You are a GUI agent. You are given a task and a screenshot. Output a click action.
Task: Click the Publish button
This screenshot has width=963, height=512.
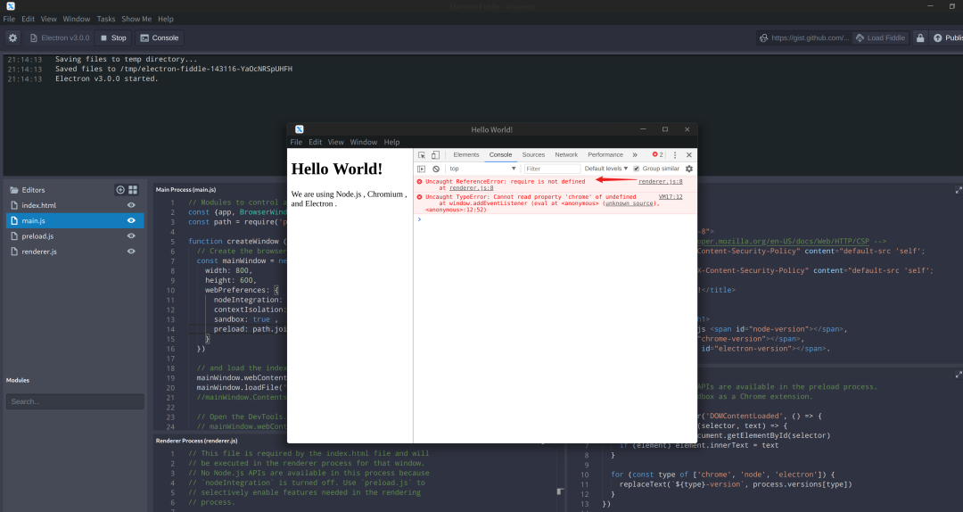[947, 37]
